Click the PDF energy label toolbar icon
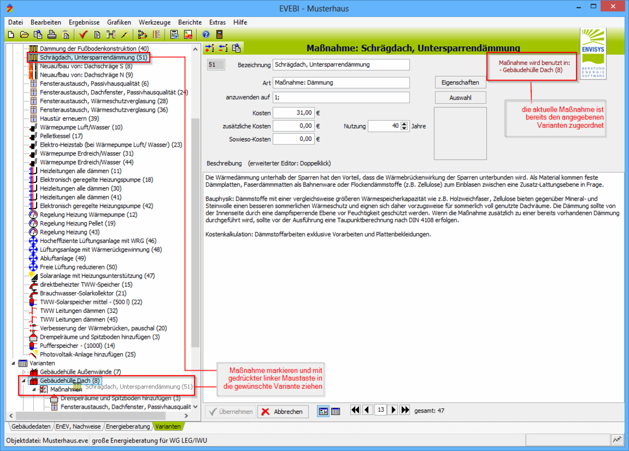 188,35
